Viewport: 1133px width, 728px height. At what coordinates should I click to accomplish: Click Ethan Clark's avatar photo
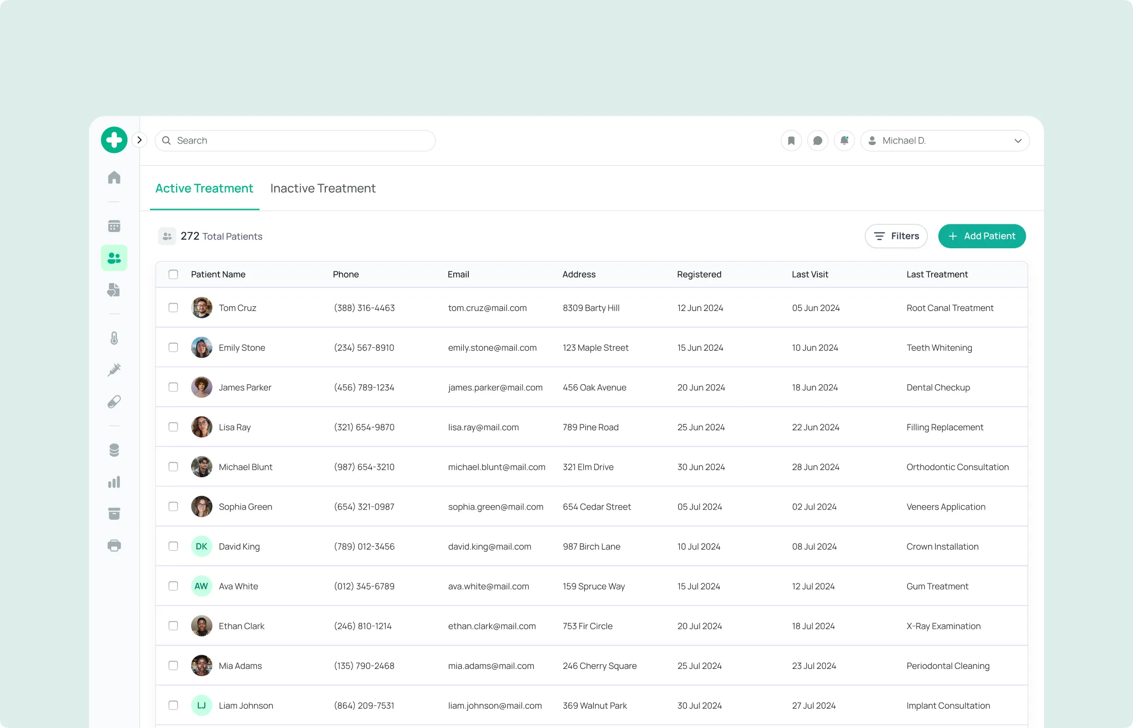click(202, 626)
